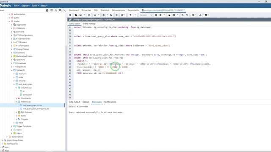Expand the authorization schema node
Viewport: 271px width, 152px height.
9,14
